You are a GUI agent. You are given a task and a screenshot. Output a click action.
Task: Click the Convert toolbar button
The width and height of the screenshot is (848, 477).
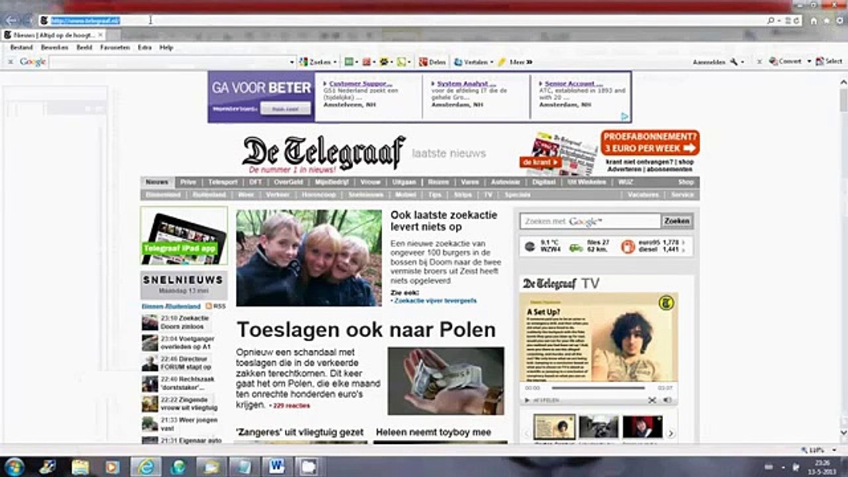pyautogui.click(x=786, y=62)
